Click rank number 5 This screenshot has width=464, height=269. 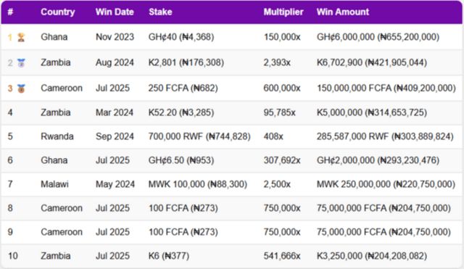pyautogui.click(x=10, y=136)
